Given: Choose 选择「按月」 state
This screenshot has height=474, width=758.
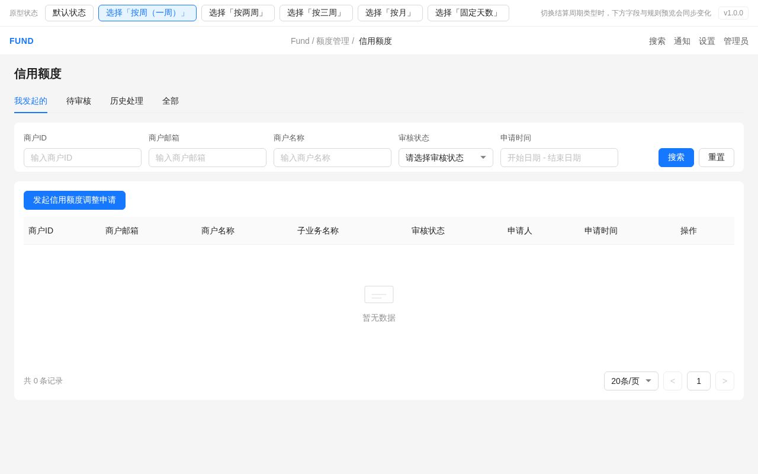Looking at the screenshot, I should tap(390, 13).
